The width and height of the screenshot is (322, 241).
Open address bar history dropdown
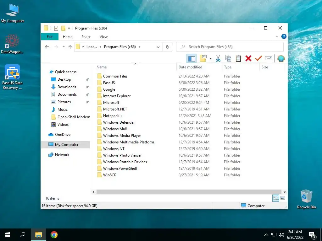point(158,47)
